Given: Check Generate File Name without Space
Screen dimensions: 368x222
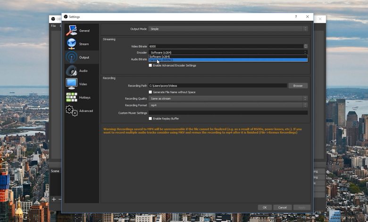Looking at the screenshot, I should (151, 92).
